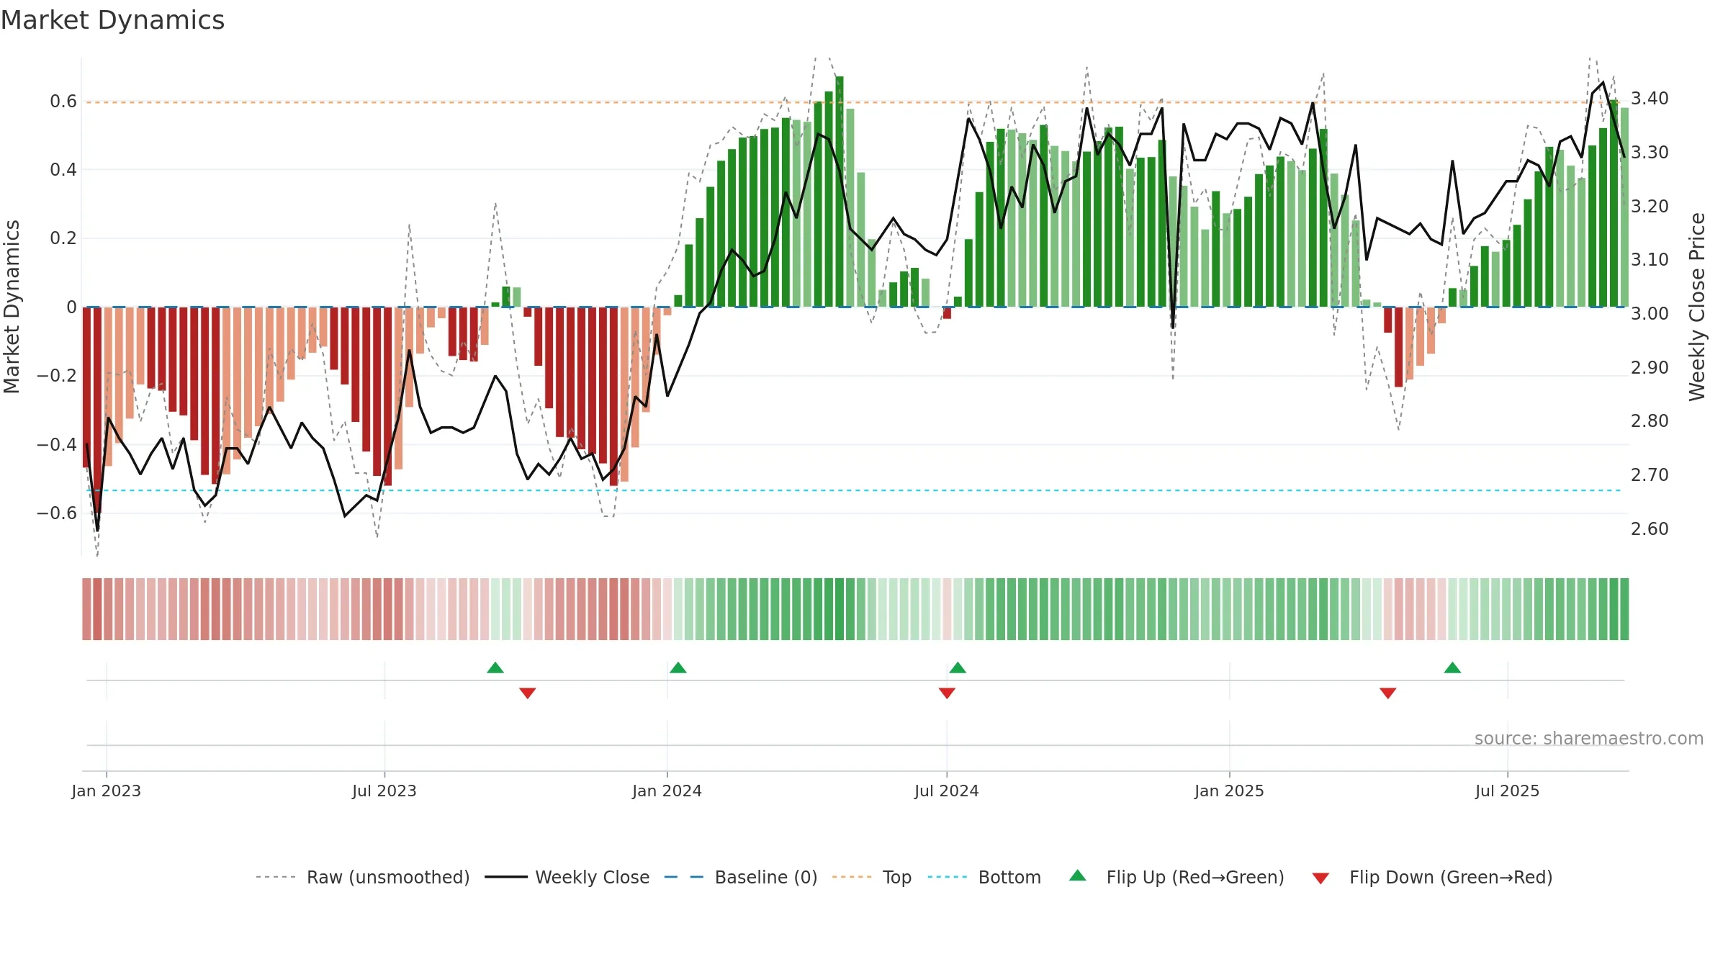The image size is (1728, 972).
Task: Click the Jan 2024 x-axis label
Action: coord(667,791)
